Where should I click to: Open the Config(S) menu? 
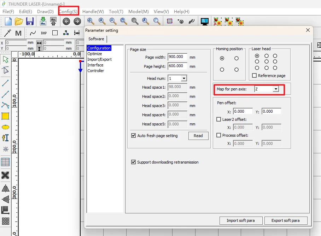pos(68,11)
